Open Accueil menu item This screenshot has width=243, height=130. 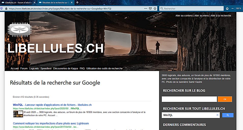pyautogui.click(x=14, y=68)
